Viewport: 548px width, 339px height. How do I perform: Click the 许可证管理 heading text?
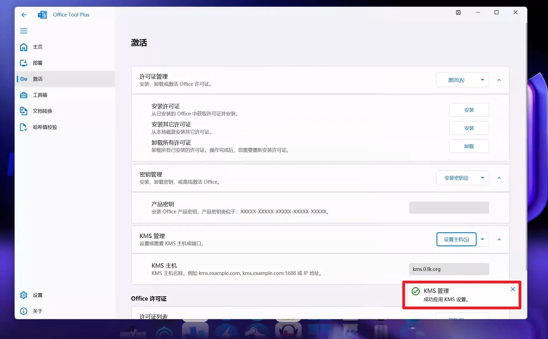coord(154,77)
